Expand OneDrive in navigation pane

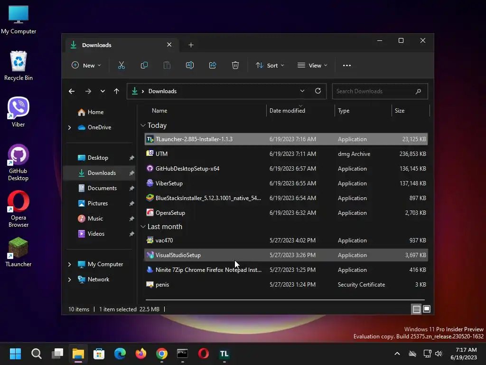pos(69,127)
